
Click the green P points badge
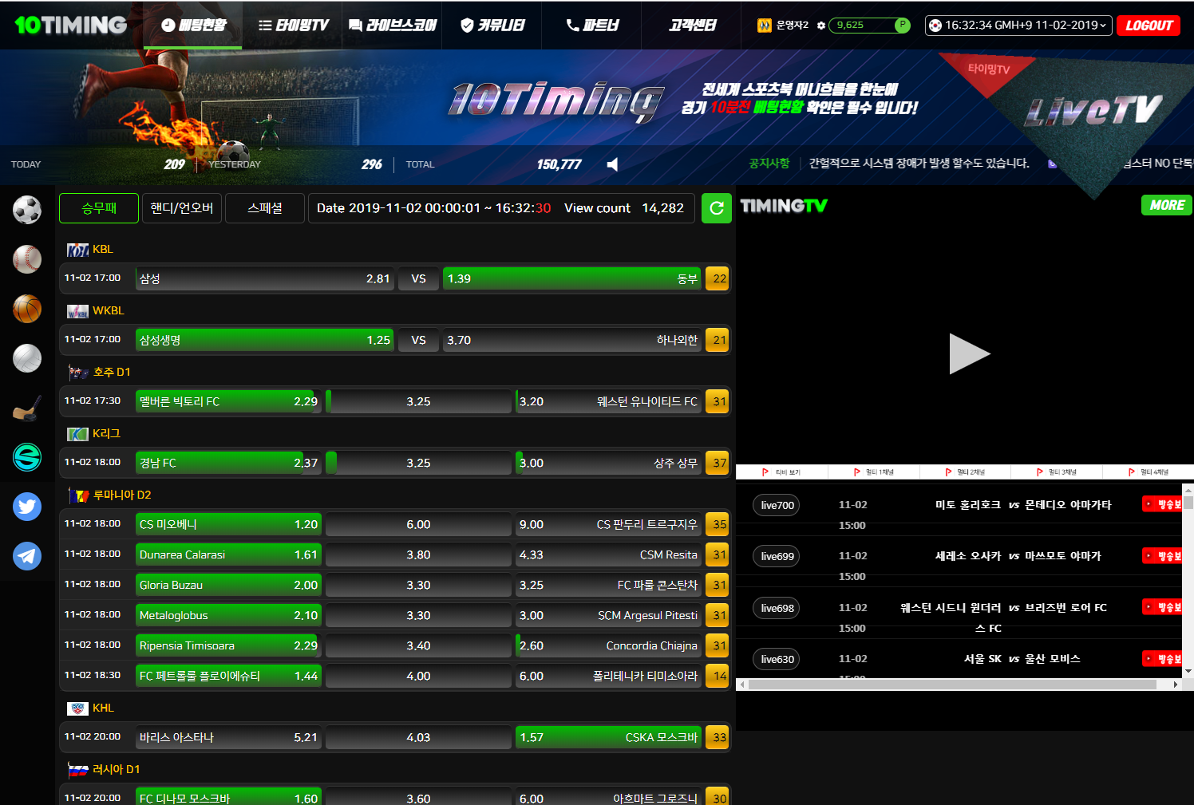[x=902, y=25]
